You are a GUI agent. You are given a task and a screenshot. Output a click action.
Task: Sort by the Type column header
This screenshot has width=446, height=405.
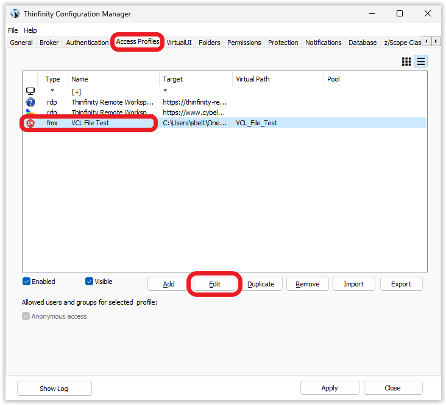[52, 79]
